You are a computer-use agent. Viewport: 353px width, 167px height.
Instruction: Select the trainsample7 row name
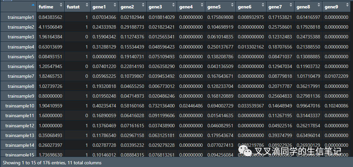(x=21, y=76)
